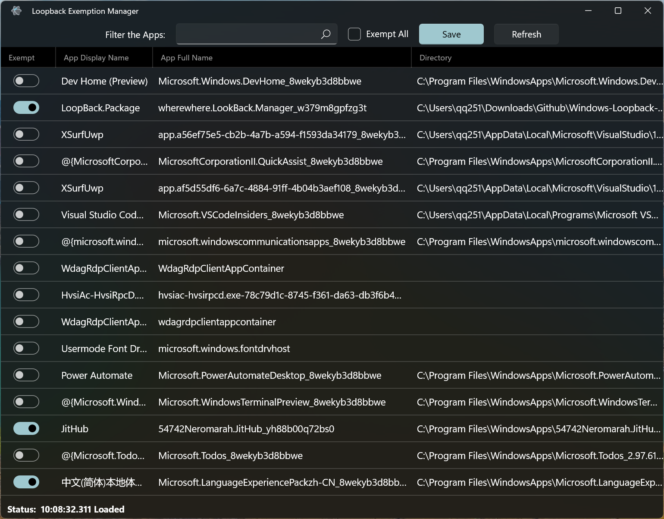This screenshot has height=519, width=664.
Task: Click Microsoft.Todos_8wekyb3d8bbwe full name cell
Action: click(230, 456)
